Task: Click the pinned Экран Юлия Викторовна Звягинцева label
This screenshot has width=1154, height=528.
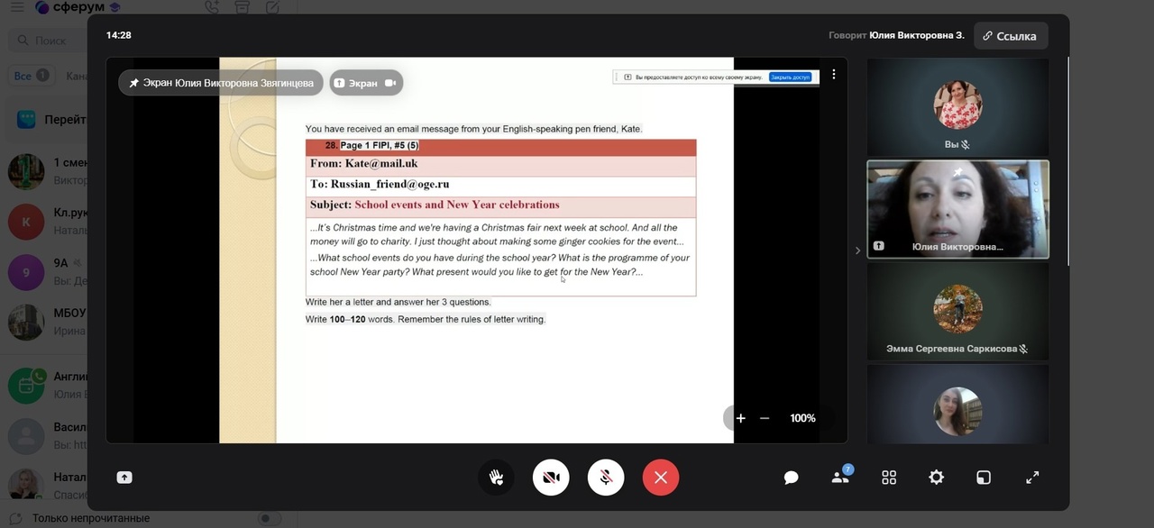Action: click(x=221, y=83)
